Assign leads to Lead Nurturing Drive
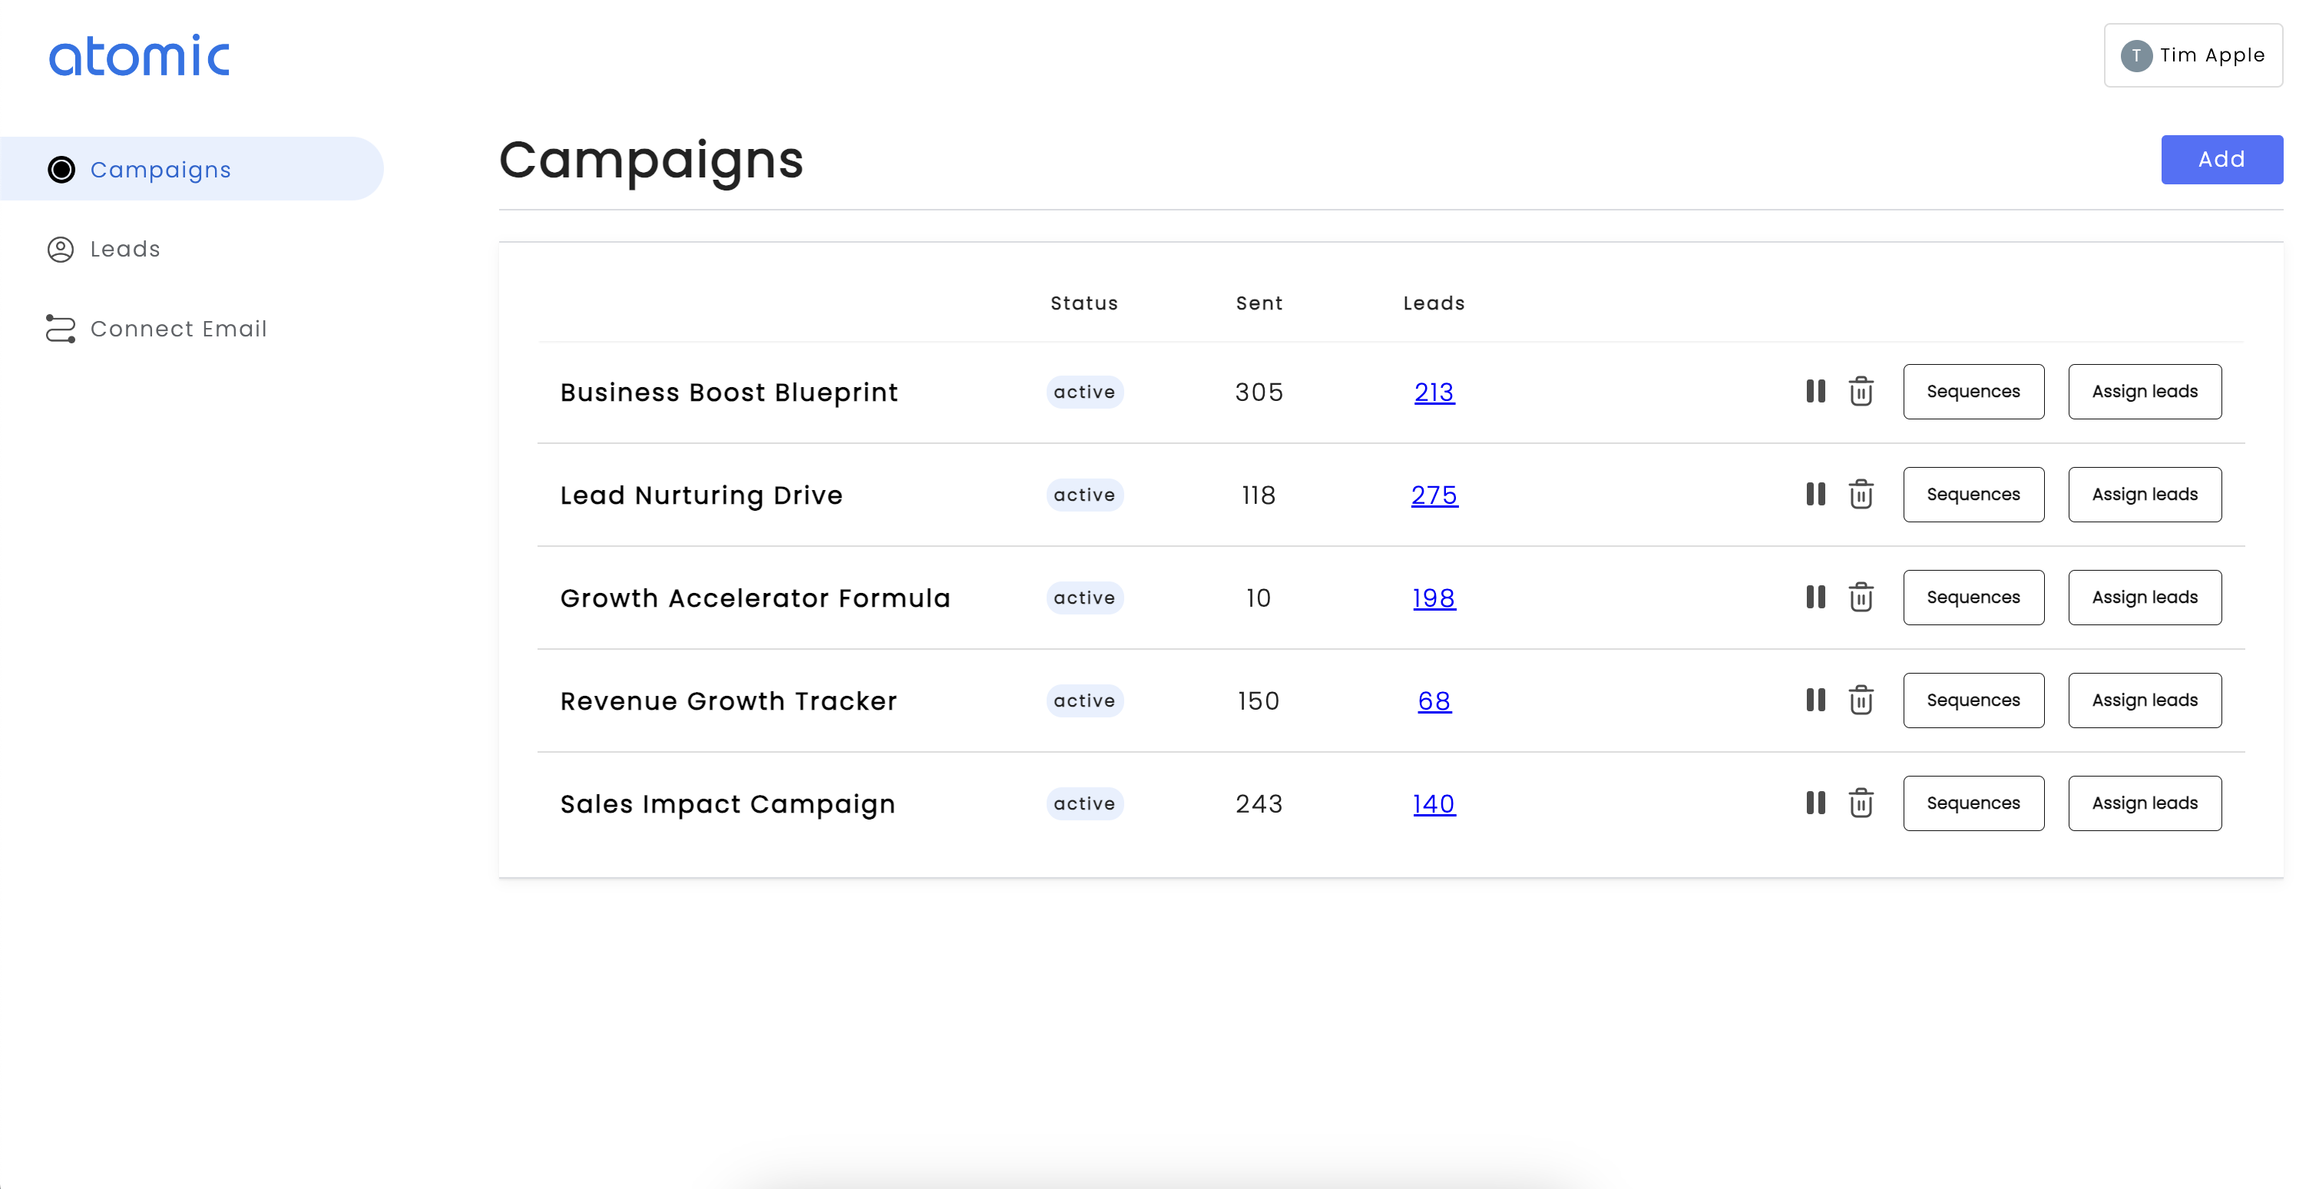The width and height of the screenshot is (2319, 1189). point(2145,495)
